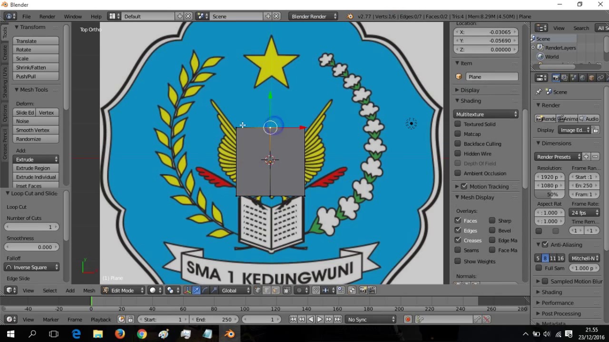This screenshot has height=342, width=609.
Task: Toggle limit selection to visible icon
Action: click(x=287, y=290)
